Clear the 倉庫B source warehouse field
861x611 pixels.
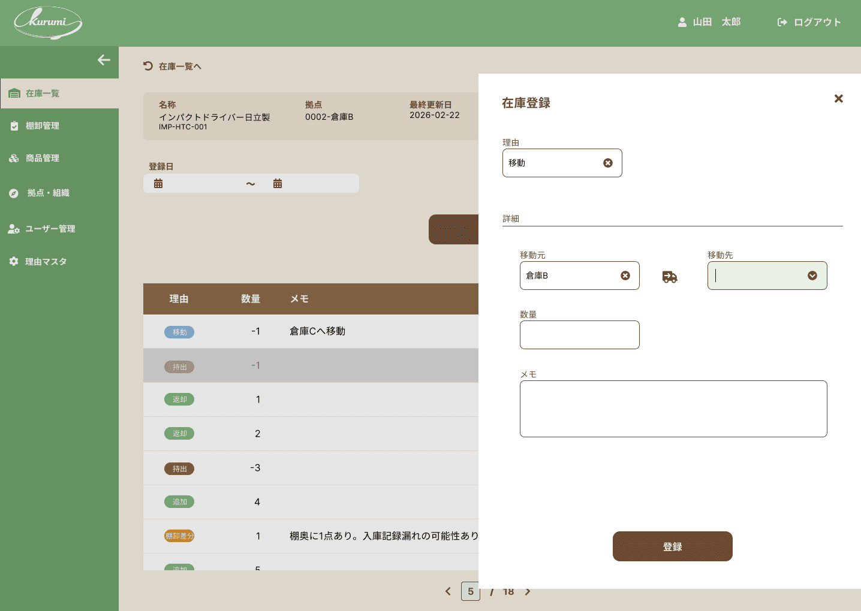tap(625, 276)
